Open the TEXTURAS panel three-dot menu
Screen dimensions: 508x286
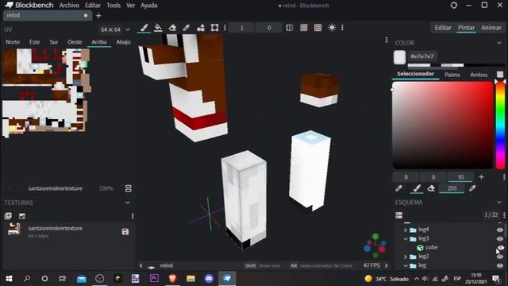133,216
